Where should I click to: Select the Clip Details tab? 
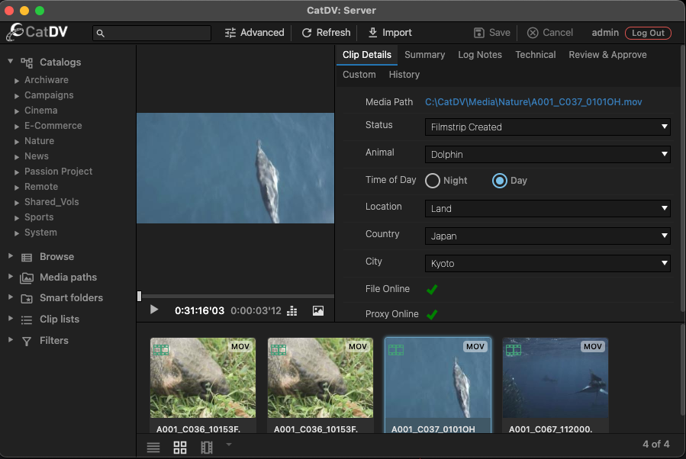[x=366, y=55]
